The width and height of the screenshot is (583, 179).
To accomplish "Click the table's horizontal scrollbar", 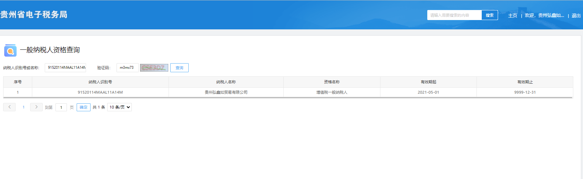I will pos(288,98).
